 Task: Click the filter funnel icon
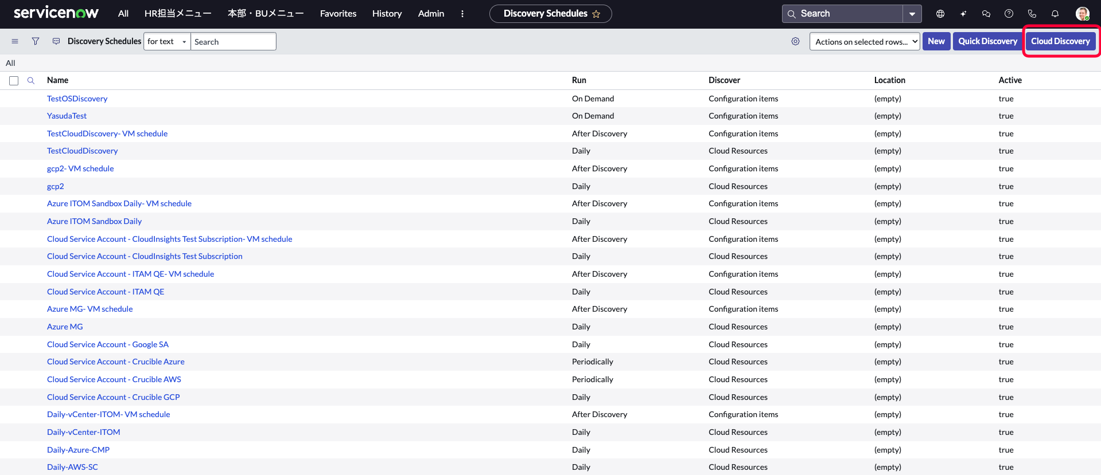[x=36, y=41]
